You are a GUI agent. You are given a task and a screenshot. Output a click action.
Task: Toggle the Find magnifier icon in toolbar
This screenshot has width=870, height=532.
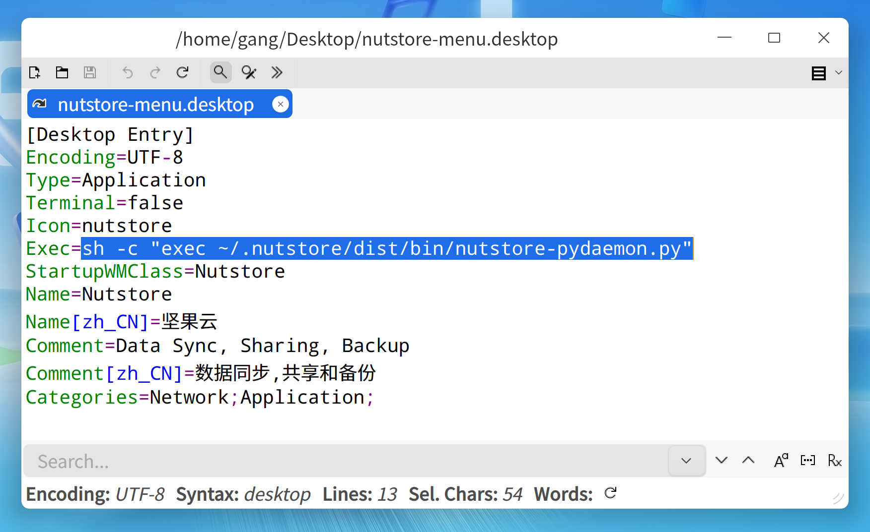point(220,73)
